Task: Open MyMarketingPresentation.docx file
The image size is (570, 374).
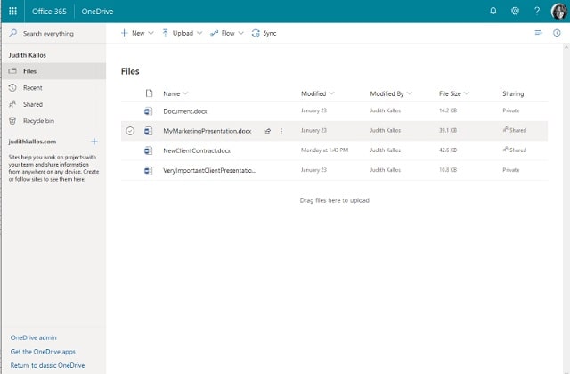Action: [208, 131]
